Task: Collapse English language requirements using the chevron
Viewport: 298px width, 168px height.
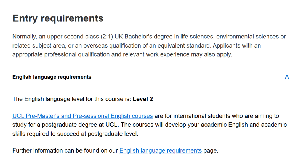Action: coord(287,77)
